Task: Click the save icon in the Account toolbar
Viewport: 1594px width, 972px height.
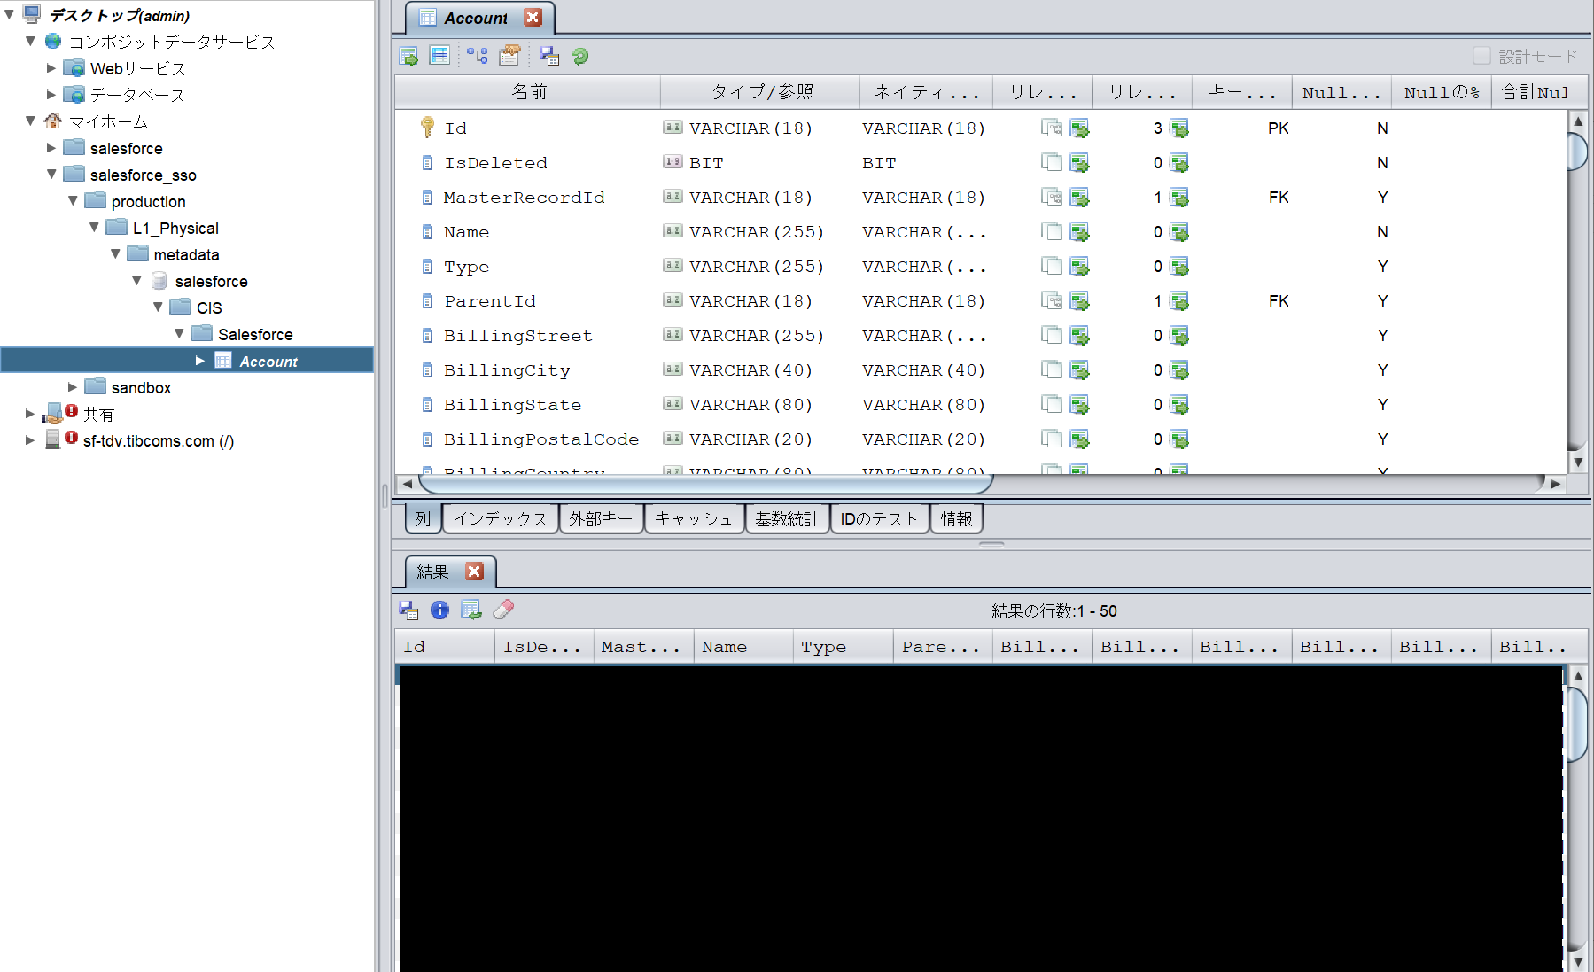Action: coord(549,57)
